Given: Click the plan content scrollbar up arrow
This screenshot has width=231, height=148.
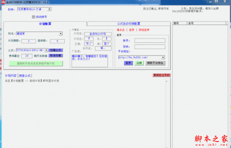Looking at the screenshot, I should pos(166,81).
